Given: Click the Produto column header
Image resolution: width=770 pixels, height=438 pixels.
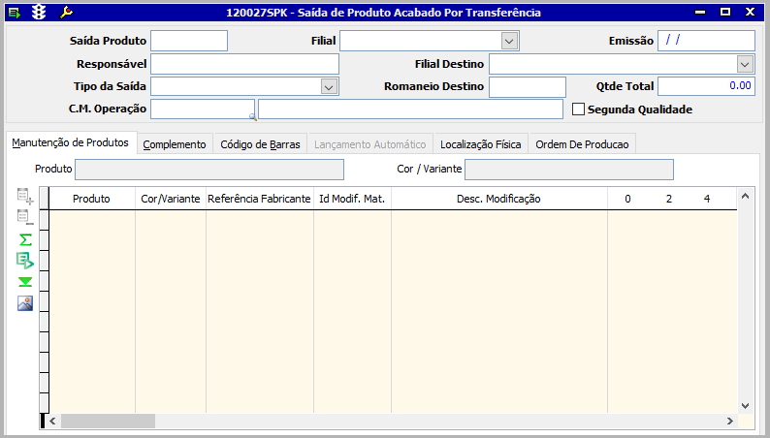Looking at the screenshot, I should (x=92, y=199).
